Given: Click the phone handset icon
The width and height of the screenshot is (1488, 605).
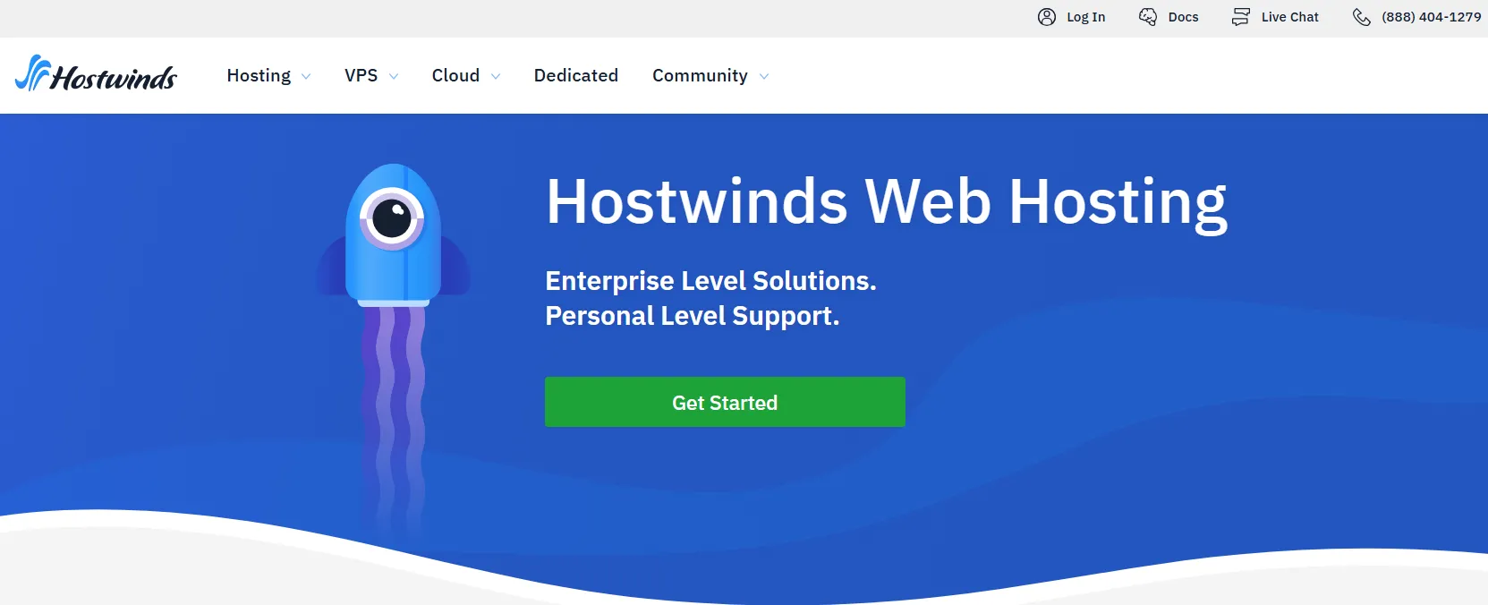Looking at the screenshot, I should (1362, 17).
